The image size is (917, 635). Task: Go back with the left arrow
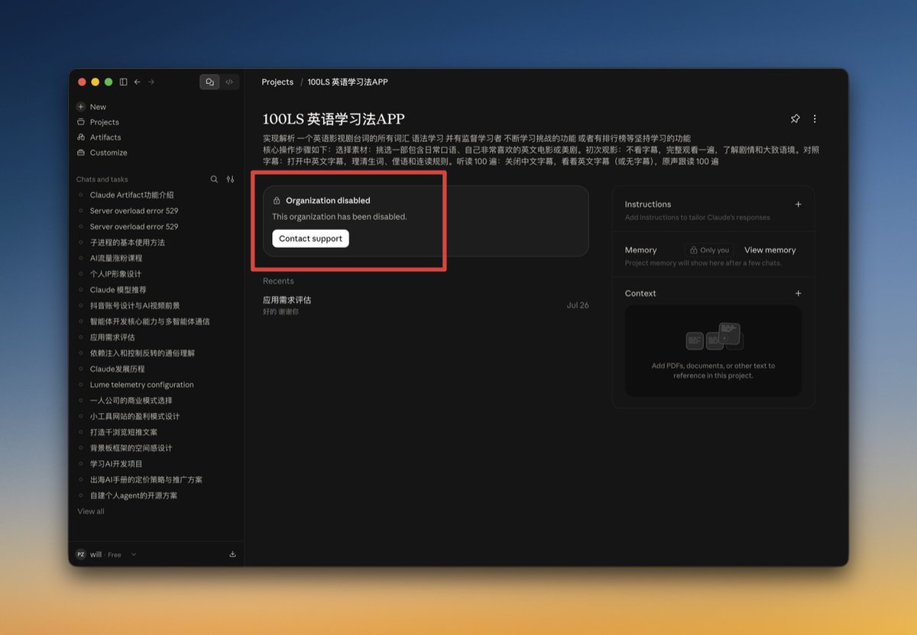click(138, 82)
